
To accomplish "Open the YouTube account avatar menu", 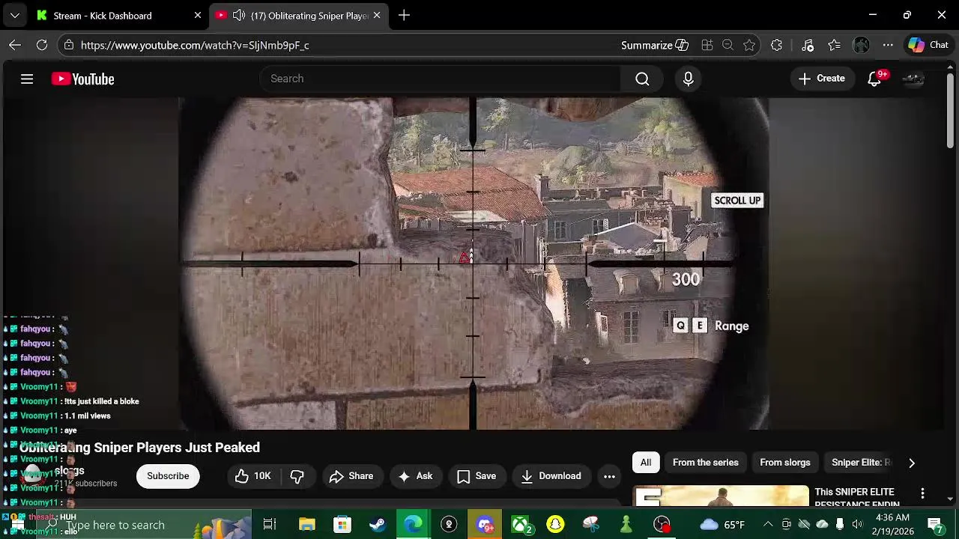I will (x=913, y=79).
